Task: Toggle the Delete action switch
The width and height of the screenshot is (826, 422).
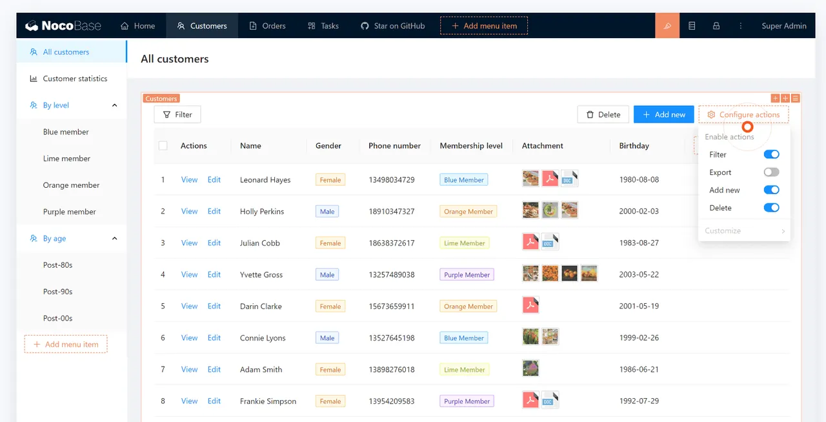Action: coord(771,208)
